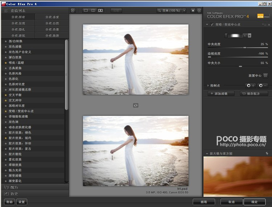Add a negative control point

(x=263, y=85)
